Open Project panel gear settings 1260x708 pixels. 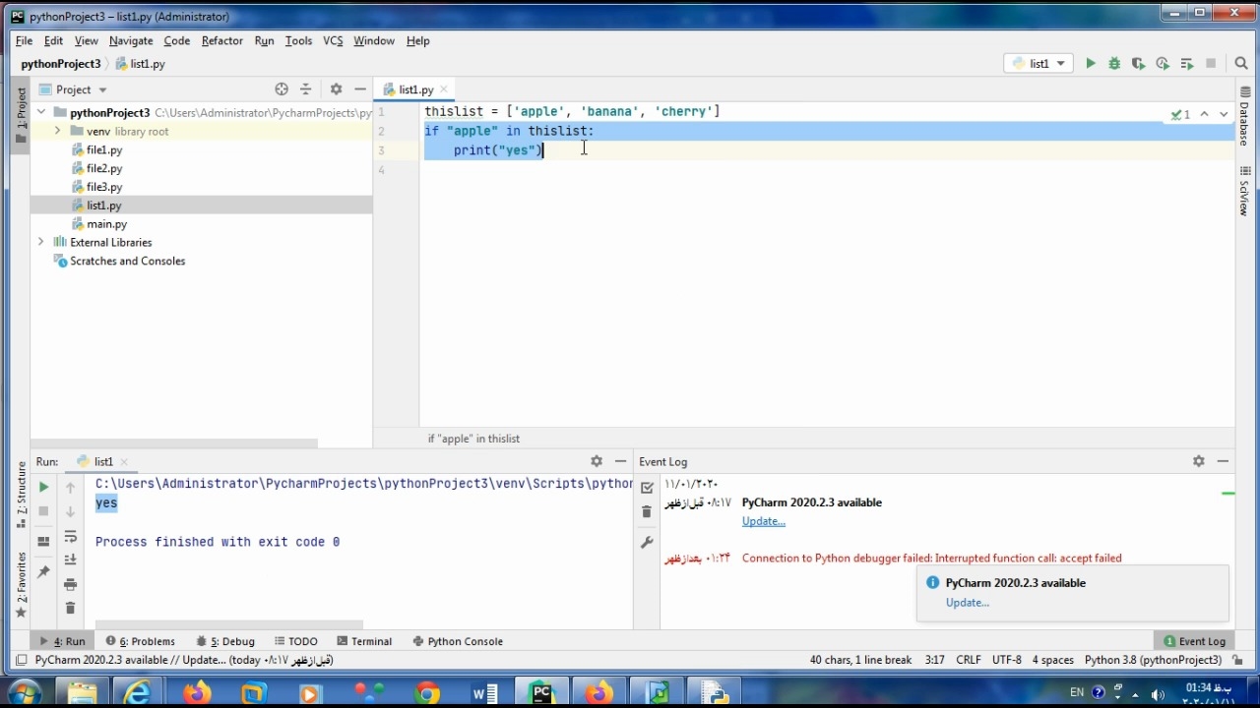tap(336, 89)
